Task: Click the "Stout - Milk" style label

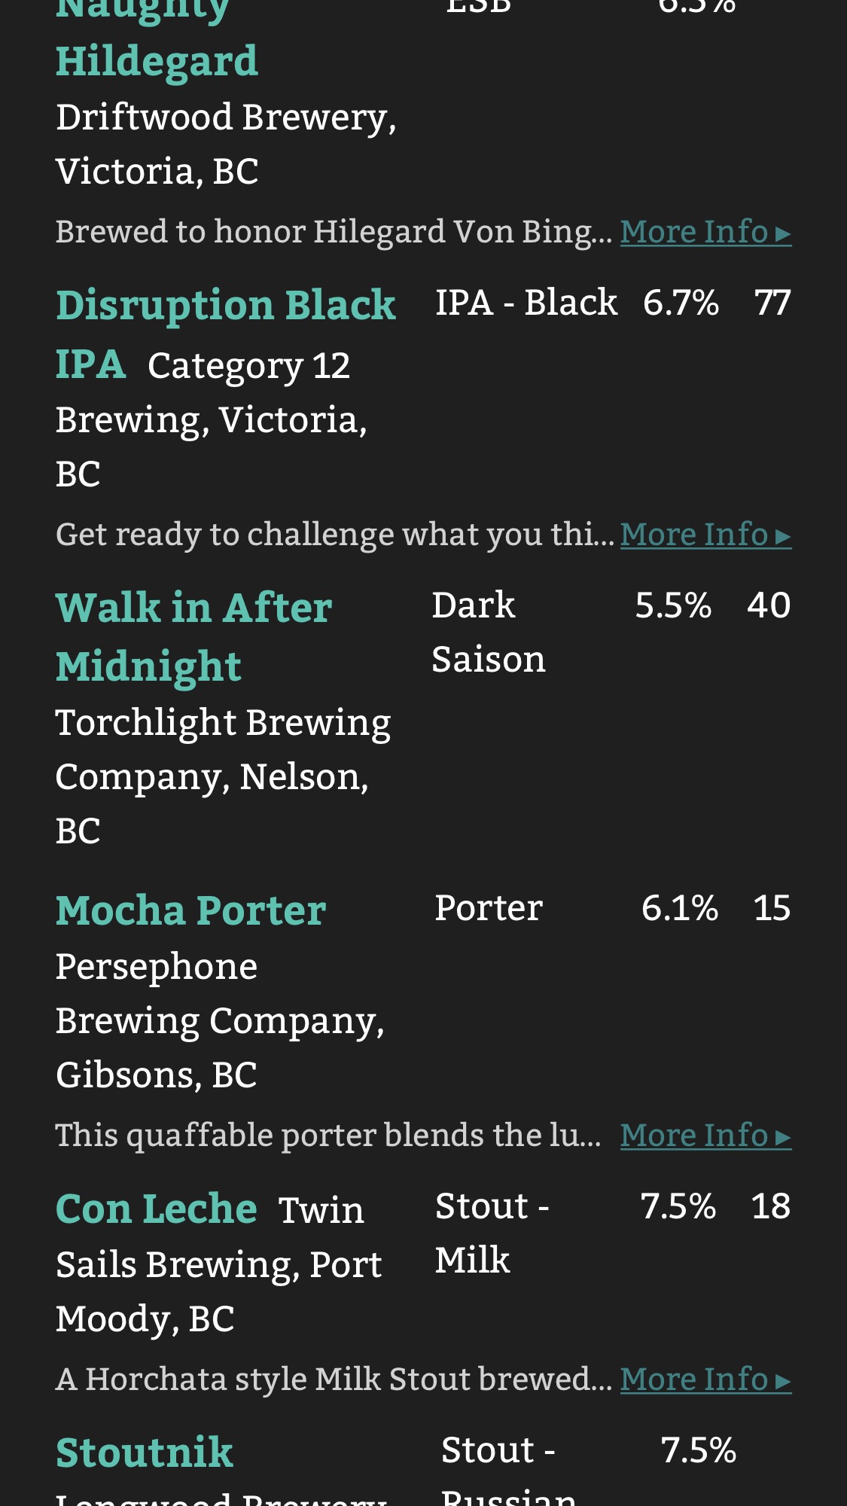Action: click(x=491, y=1233)
